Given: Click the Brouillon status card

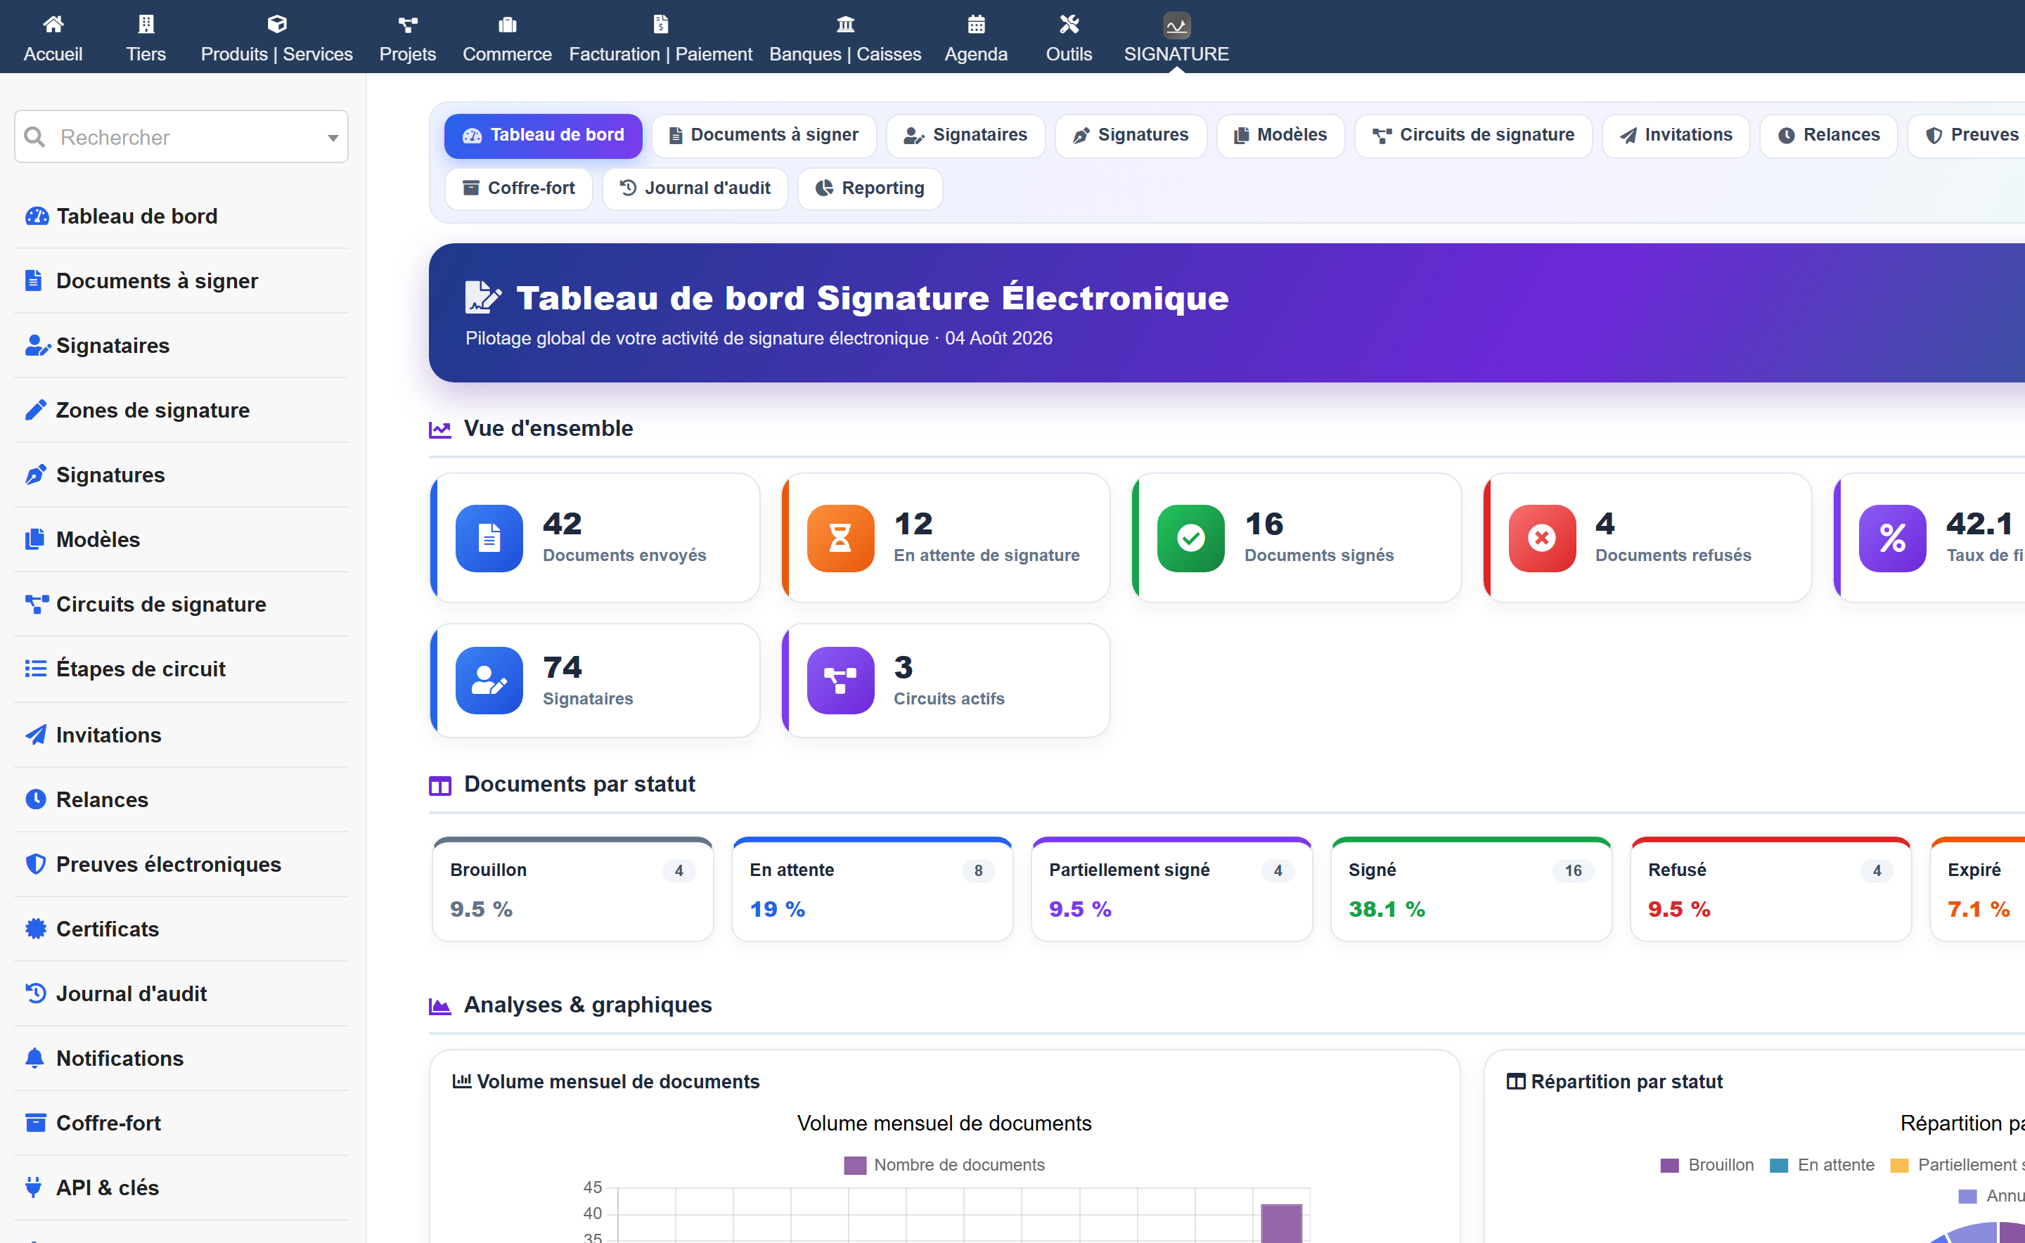Looking at the screenshot, I should coord(573,889).
